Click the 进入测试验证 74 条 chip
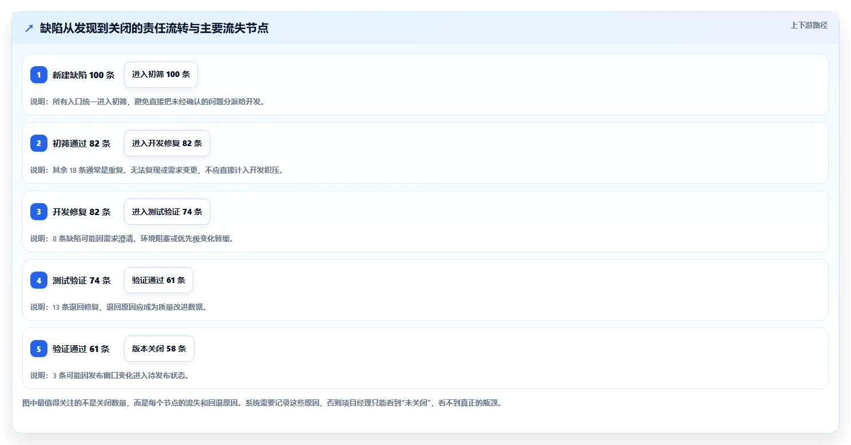The image size is (851, 445). click(x=167, y=212)
